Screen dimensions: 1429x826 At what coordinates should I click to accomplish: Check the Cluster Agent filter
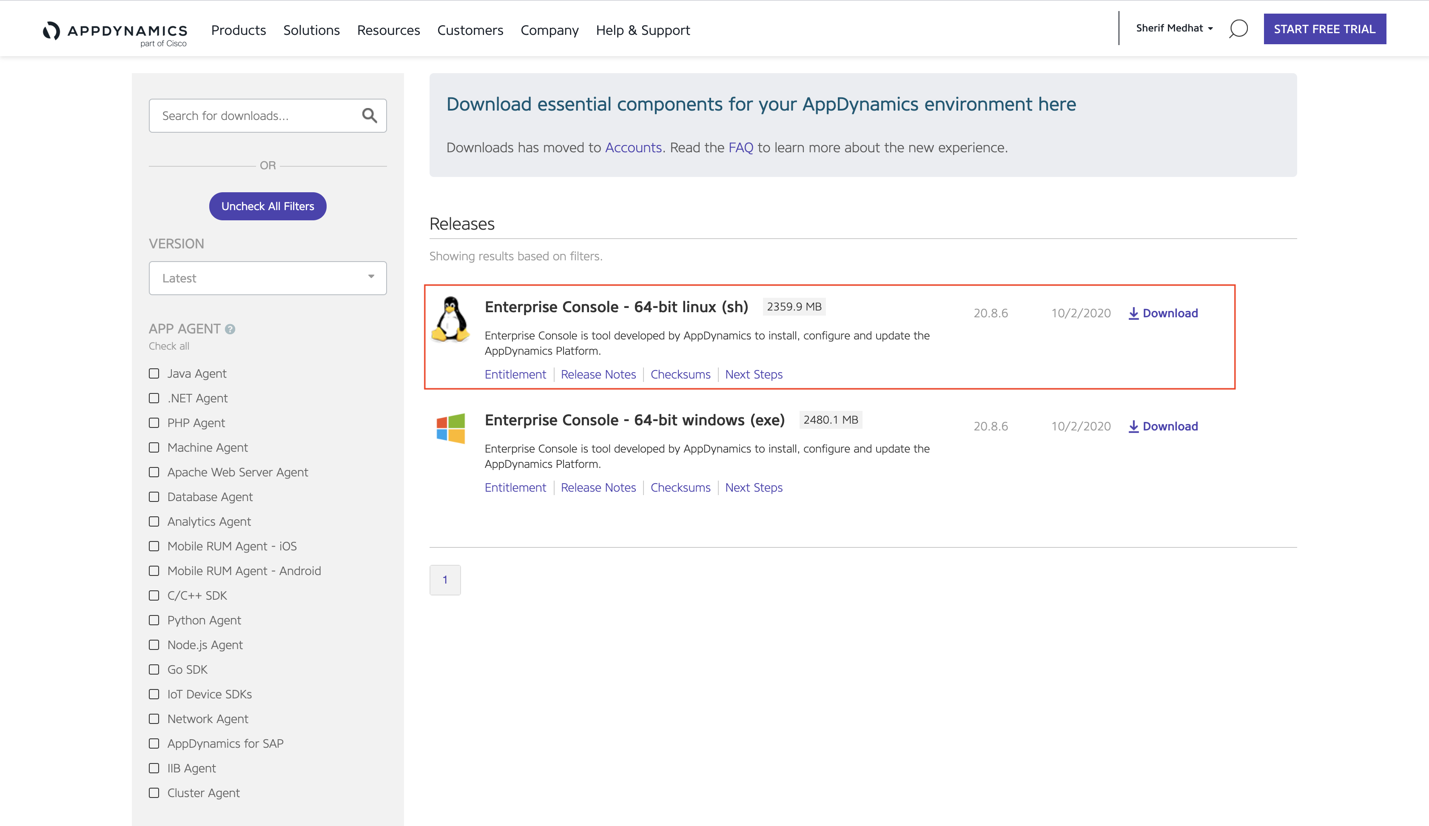coord(154,793)
